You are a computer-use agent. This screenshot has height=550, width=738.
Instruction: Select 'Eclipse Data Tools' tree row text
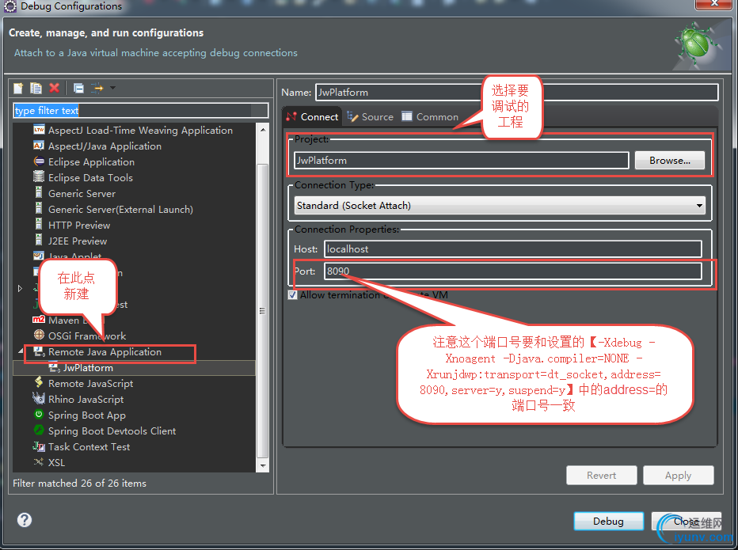click(x=90, y=178)
